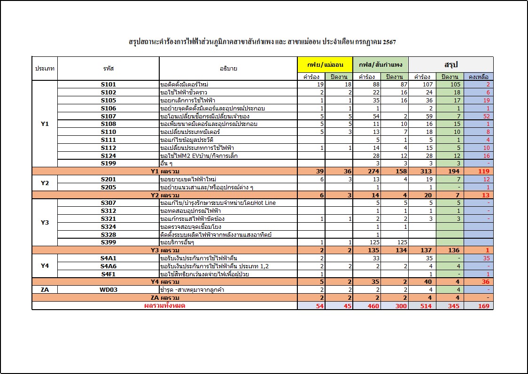Click code cell S112
Image resolution: width=528 pixels, height=374 pixels.
pyautogui.click(x=109, y=148)
